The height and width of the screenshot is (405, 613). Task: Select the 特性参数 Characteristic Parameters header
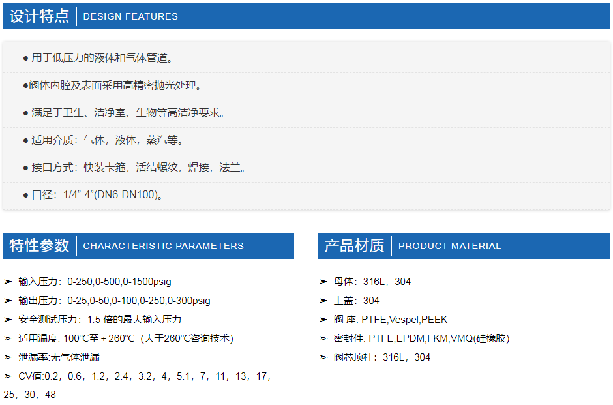(x=149, y=246)
